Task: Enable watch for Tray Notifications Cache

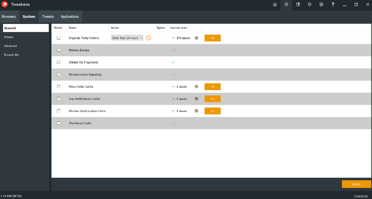Action: [x=58, y=99]
